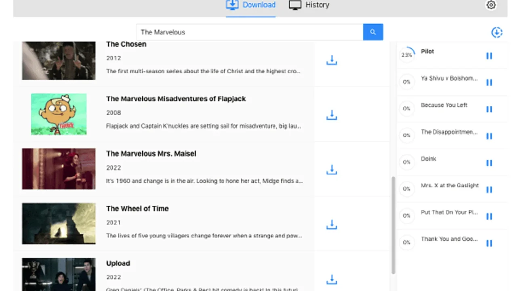Open the Flapjack cartoon thumbnail
517x291 pixels.
(x=59, y=114)
